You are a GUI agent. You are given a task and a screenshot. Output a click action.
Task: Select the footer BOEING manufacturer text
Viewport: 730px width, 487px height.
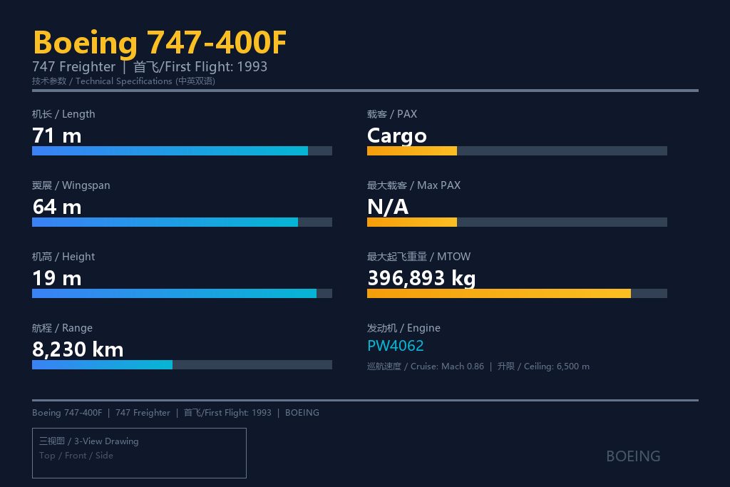(x=302, y=413)
